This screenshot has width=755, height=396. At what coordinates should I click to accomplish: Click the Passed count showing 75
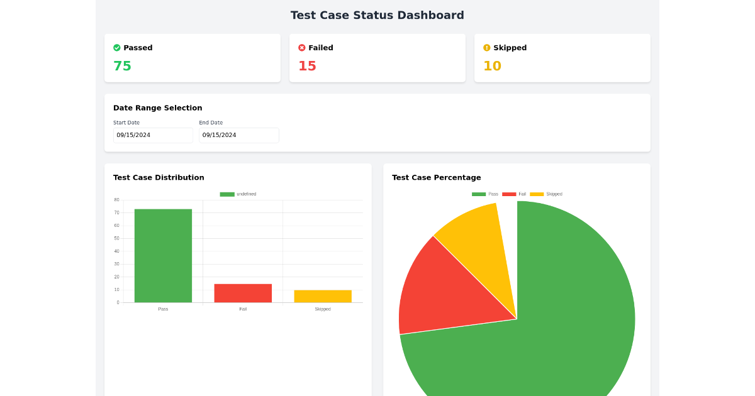tap(122, 65)
